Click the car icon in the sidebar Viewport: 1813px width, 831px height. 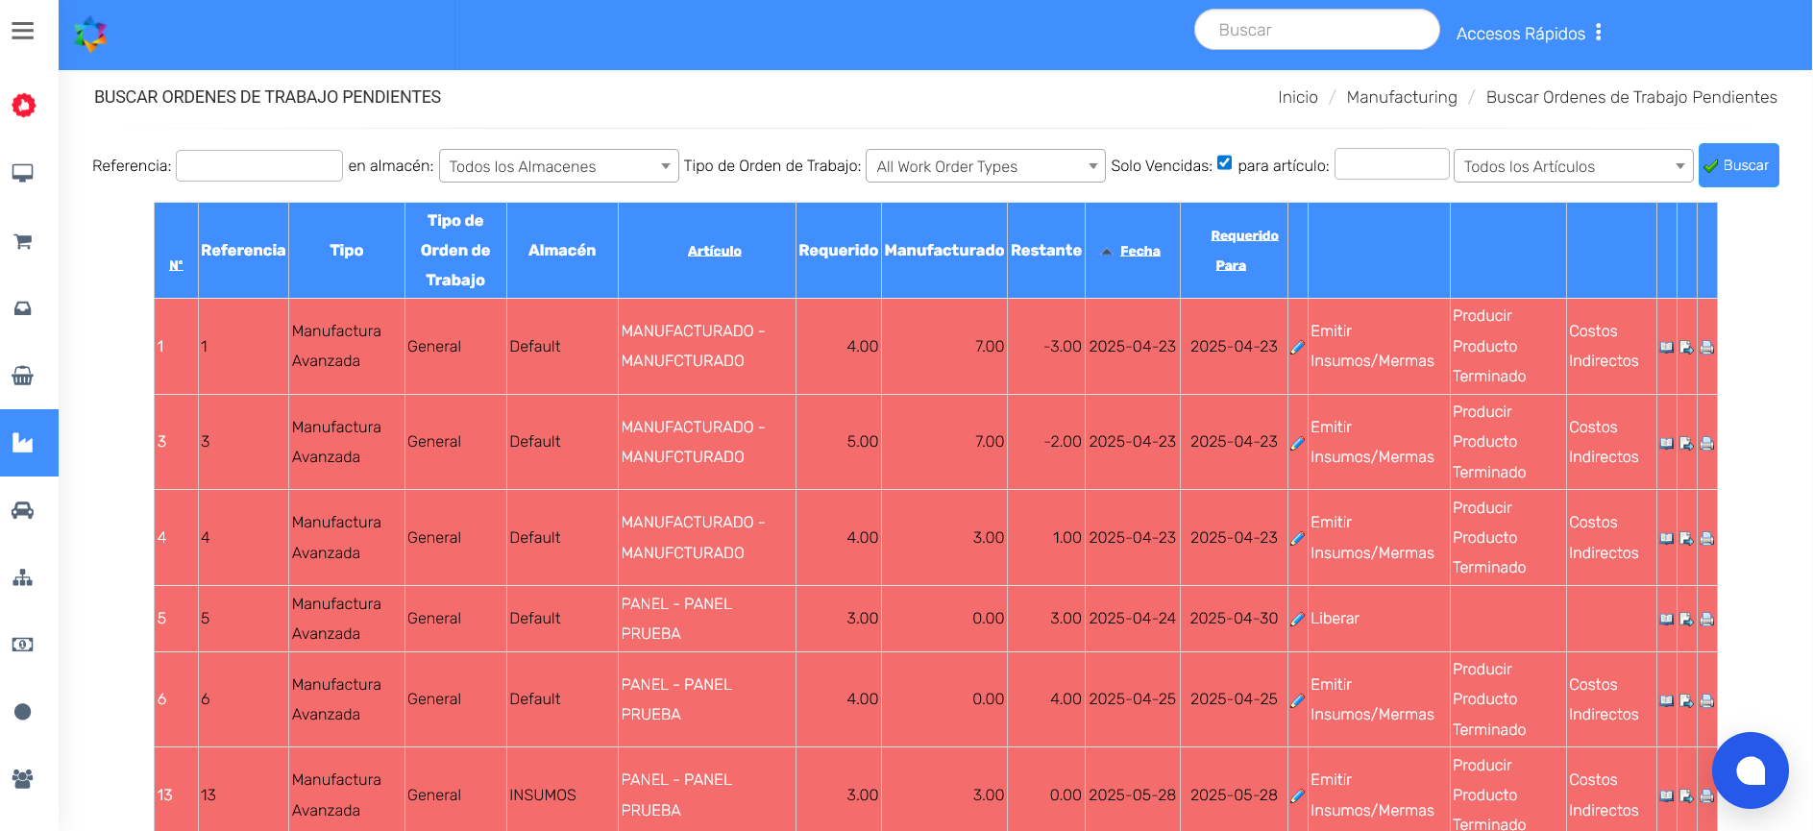pos(23,510)
